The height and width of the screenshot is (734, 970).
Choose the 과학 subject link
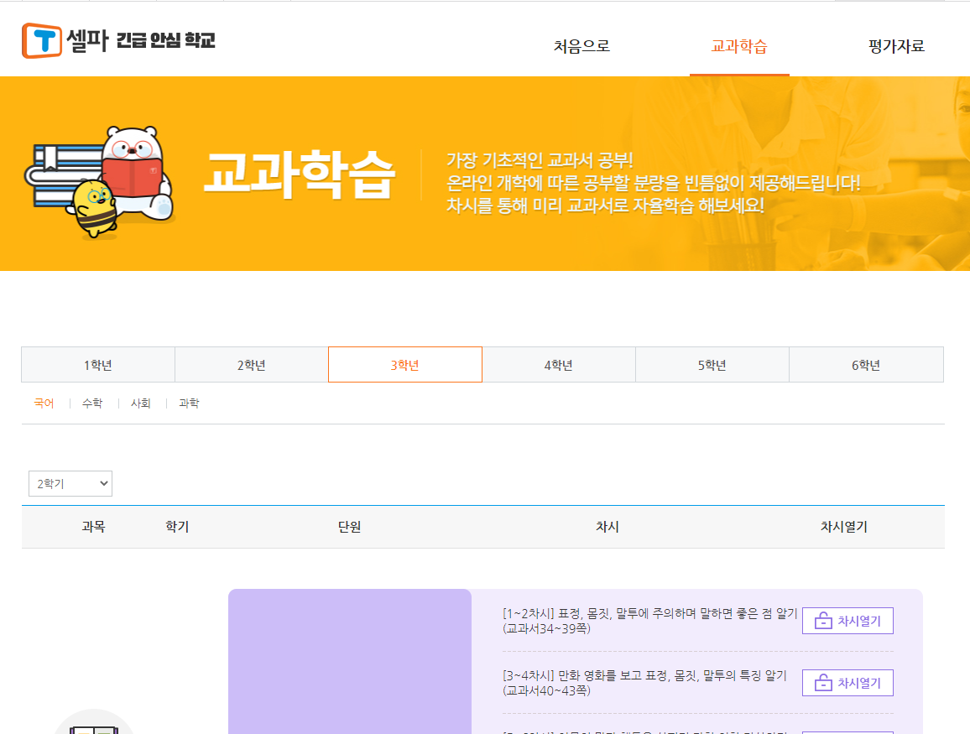(189, 403)
